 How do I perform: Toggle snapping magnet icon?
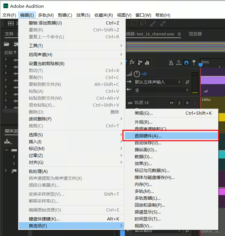point(186,63)
